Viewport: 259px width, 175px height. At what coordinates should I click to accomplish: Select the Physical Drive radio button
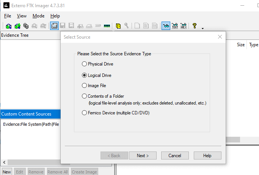pos(84,64)
